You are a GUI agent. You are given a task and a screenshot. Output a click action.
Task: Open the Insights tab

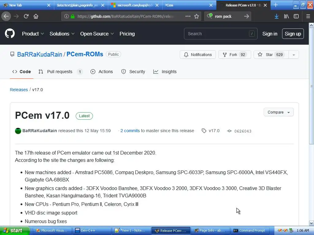coord(165,72)
